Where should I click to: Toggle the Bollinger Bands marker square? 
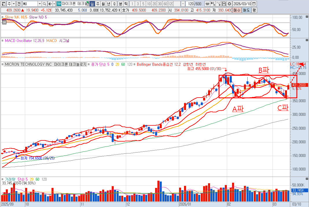point(135,64)
